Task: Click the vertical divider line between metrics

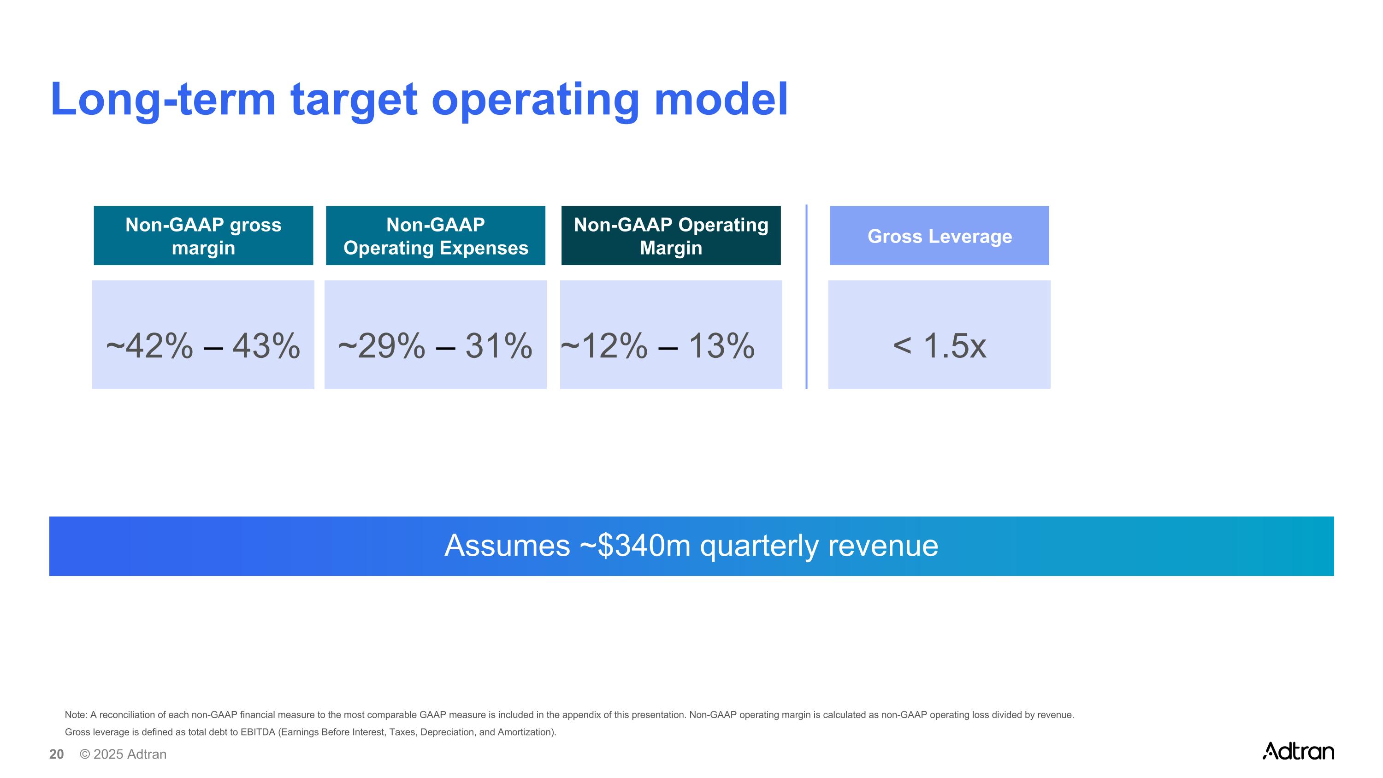Action: tap(806, 297)
